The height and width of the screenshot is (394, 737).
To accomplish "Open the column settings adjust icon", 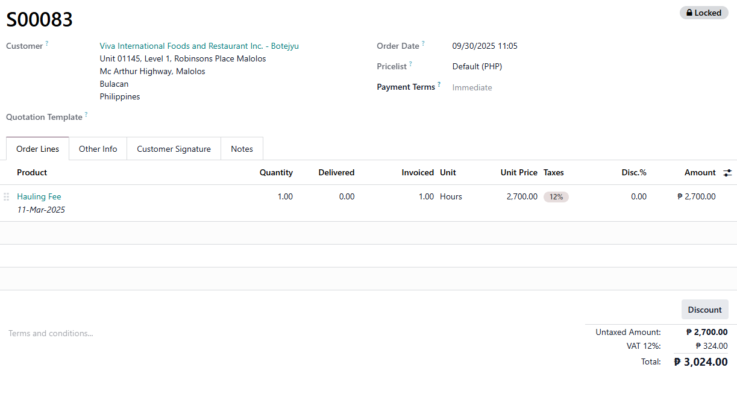I will point(727,173).
